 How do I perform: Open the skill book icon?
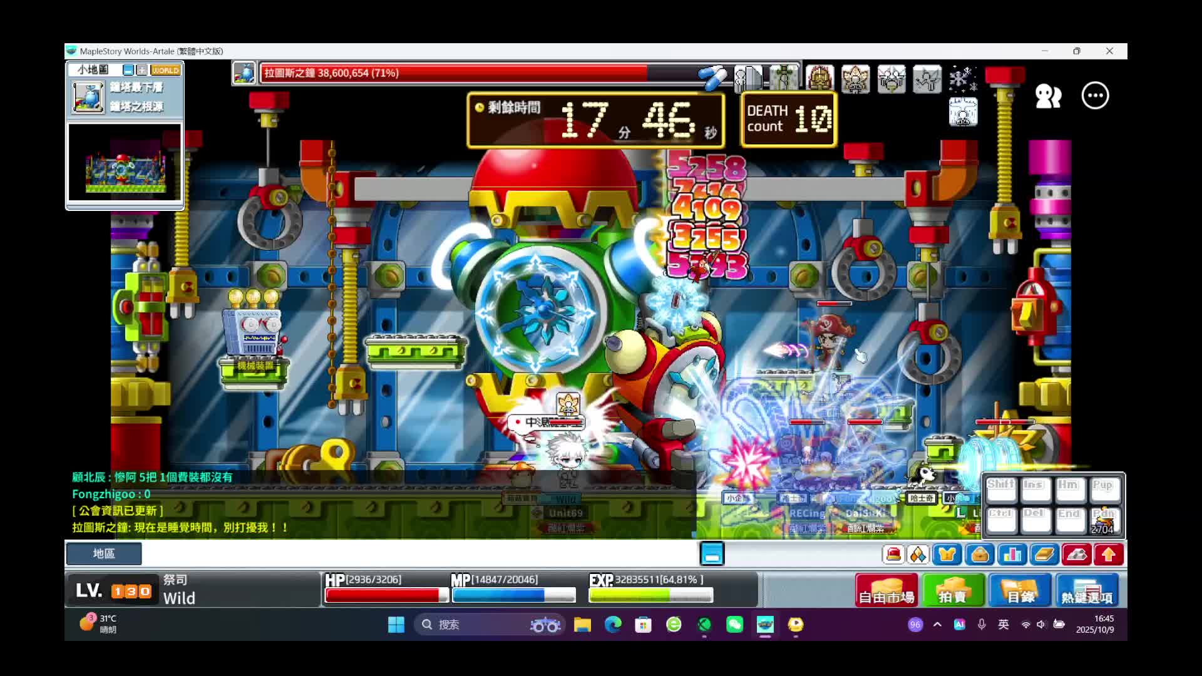(1044, 555)
